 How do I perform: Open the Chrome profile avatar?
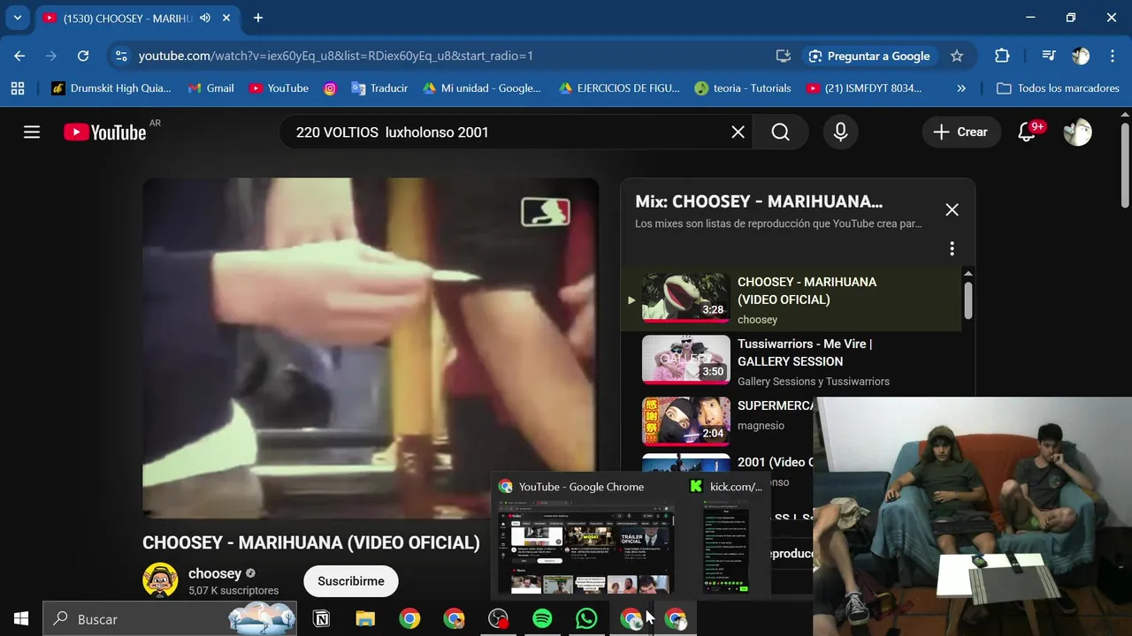coord(1081,56)
